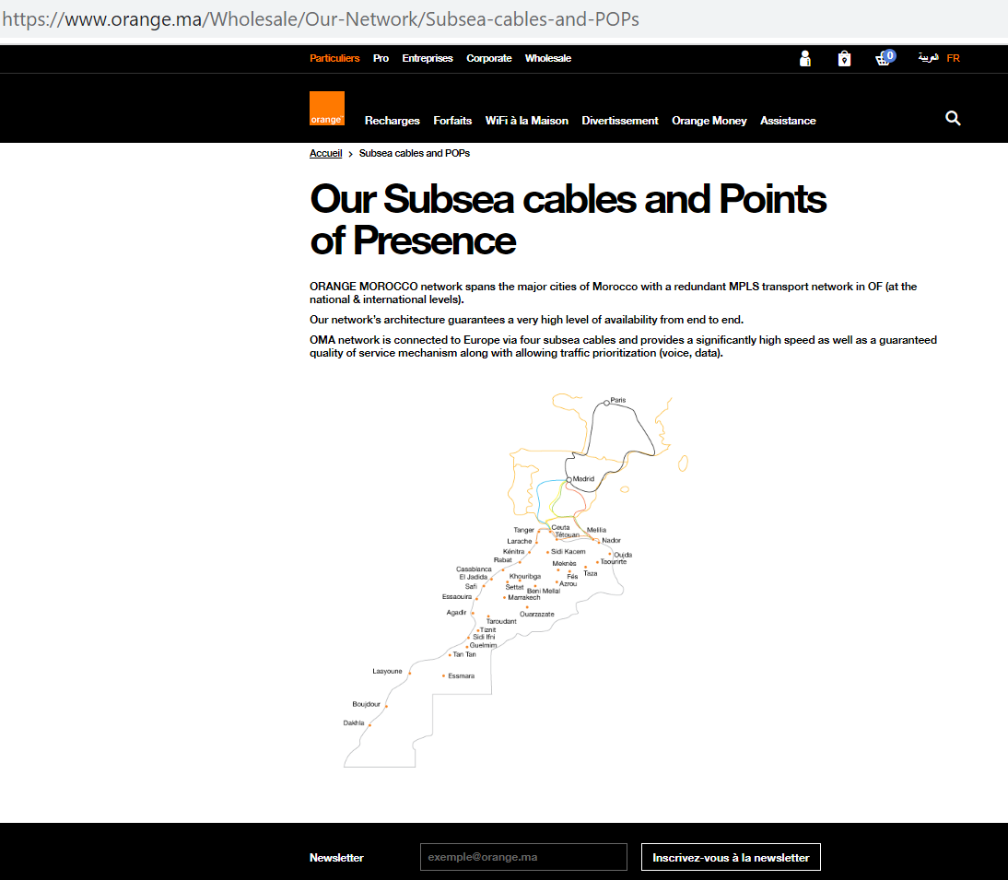This screenshot has height=880, width=1008.
Task: Switch to the Entreprises section
Action: tap(428, 58)
